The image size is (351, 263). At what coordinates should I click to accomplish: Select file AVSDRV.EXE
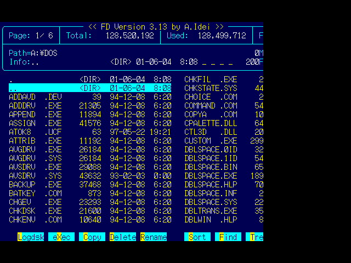[x=90, y=167]
